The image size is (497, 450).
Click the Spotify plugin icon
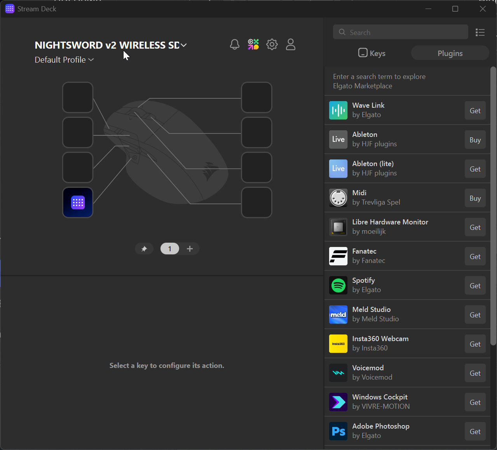pos(338,285)
